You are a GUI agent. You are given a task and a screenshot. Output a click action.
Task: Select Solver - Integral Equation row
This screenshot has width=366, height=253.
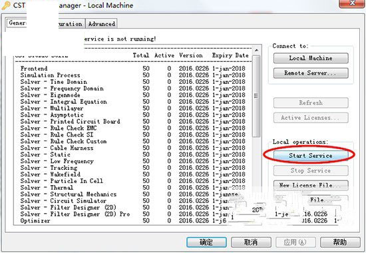132,102
